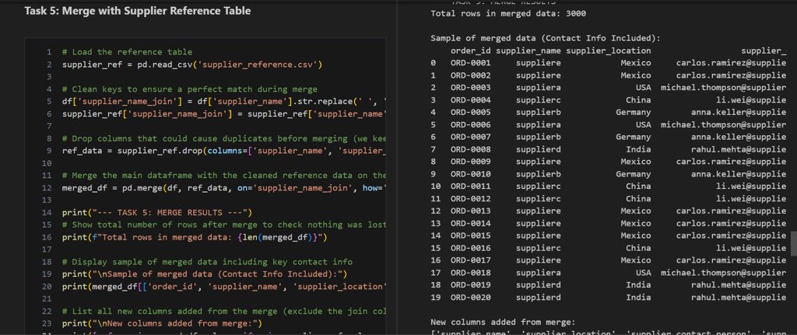Click 'USA' in the ORD-0006 row
Image resolution: width=797 pixels, height=335 pixels.
coord(644,125)
